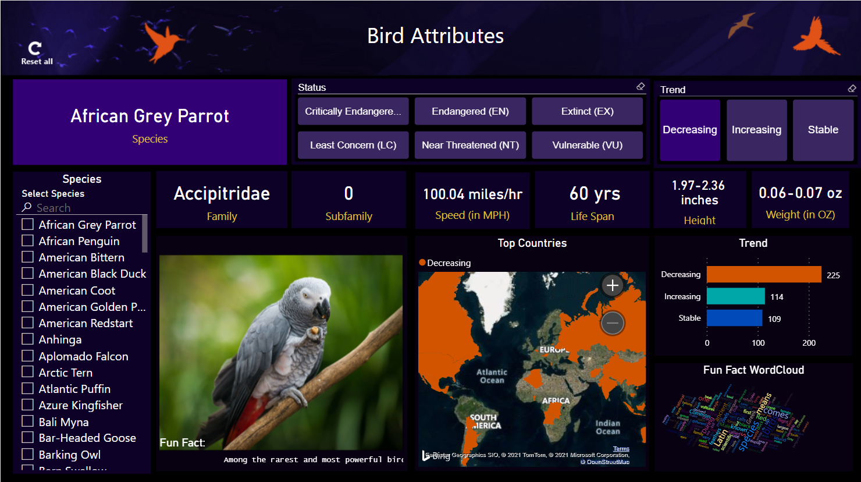The height and width of the screenshot is (482, 861).
Task: Choose Least Concern (LC) status
Action: tap(353, 145)
